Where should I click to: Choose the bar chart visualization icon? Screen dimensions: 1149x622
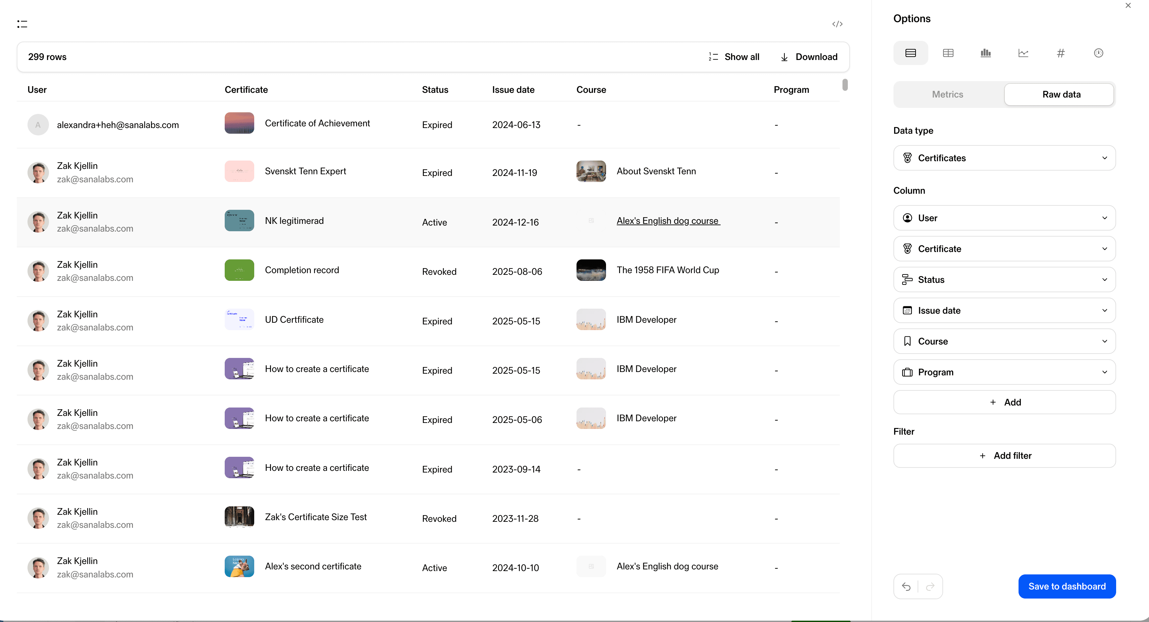tap(985, 53)
